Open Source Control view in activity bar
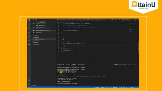 point(29,28)
